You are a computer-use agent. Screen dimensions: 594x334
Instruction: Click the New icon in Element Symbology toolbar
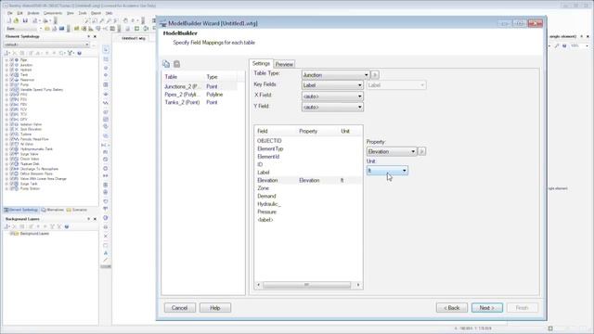click(x=6, y=53)
